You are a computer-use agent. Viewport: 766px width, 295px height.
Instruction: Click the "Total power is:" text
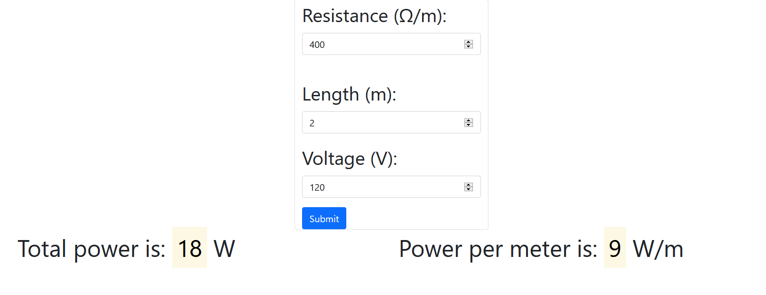92,249
